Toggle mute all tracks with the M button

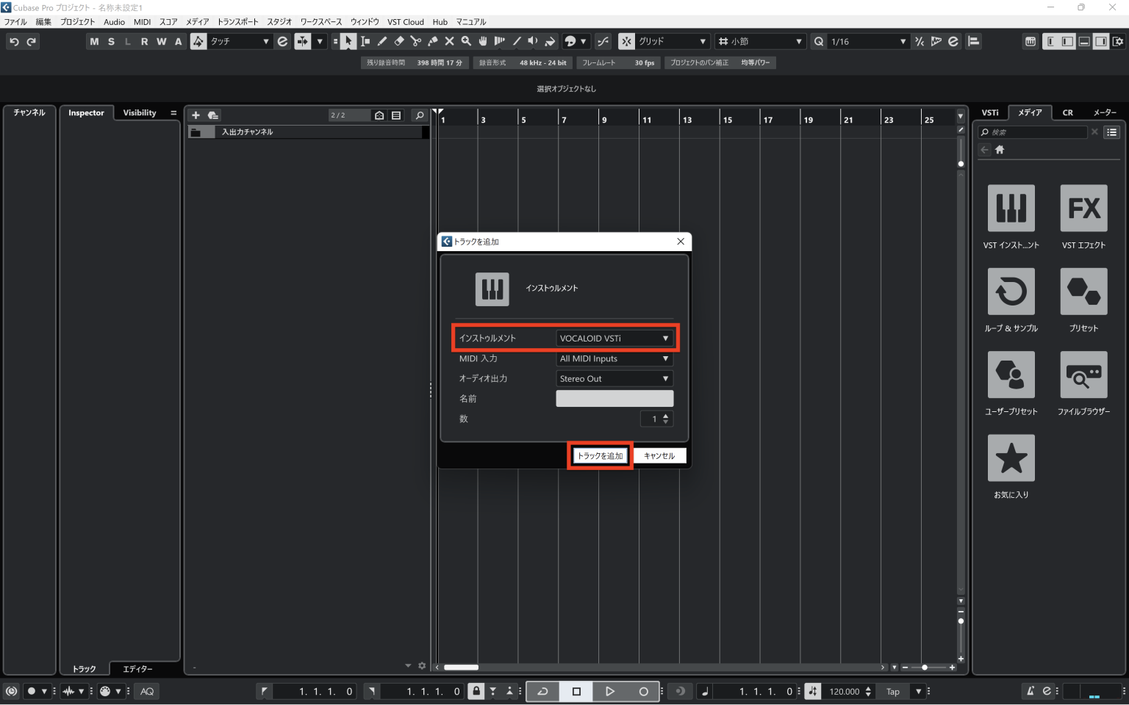(93, 41)
